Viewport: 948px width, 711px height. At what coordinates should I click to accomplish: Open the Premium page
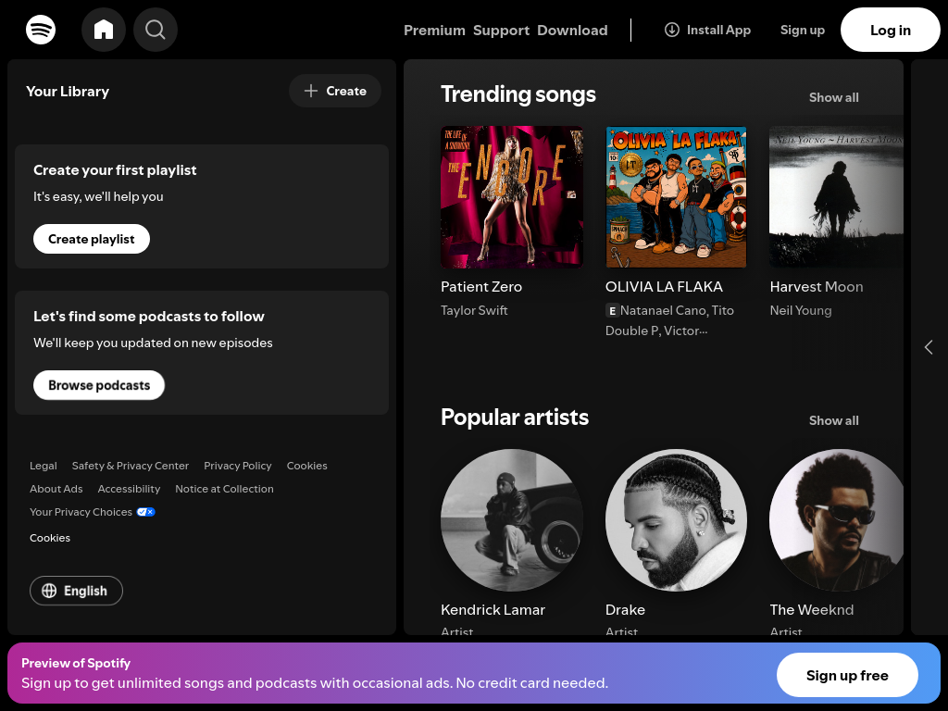tap(434, 31)
